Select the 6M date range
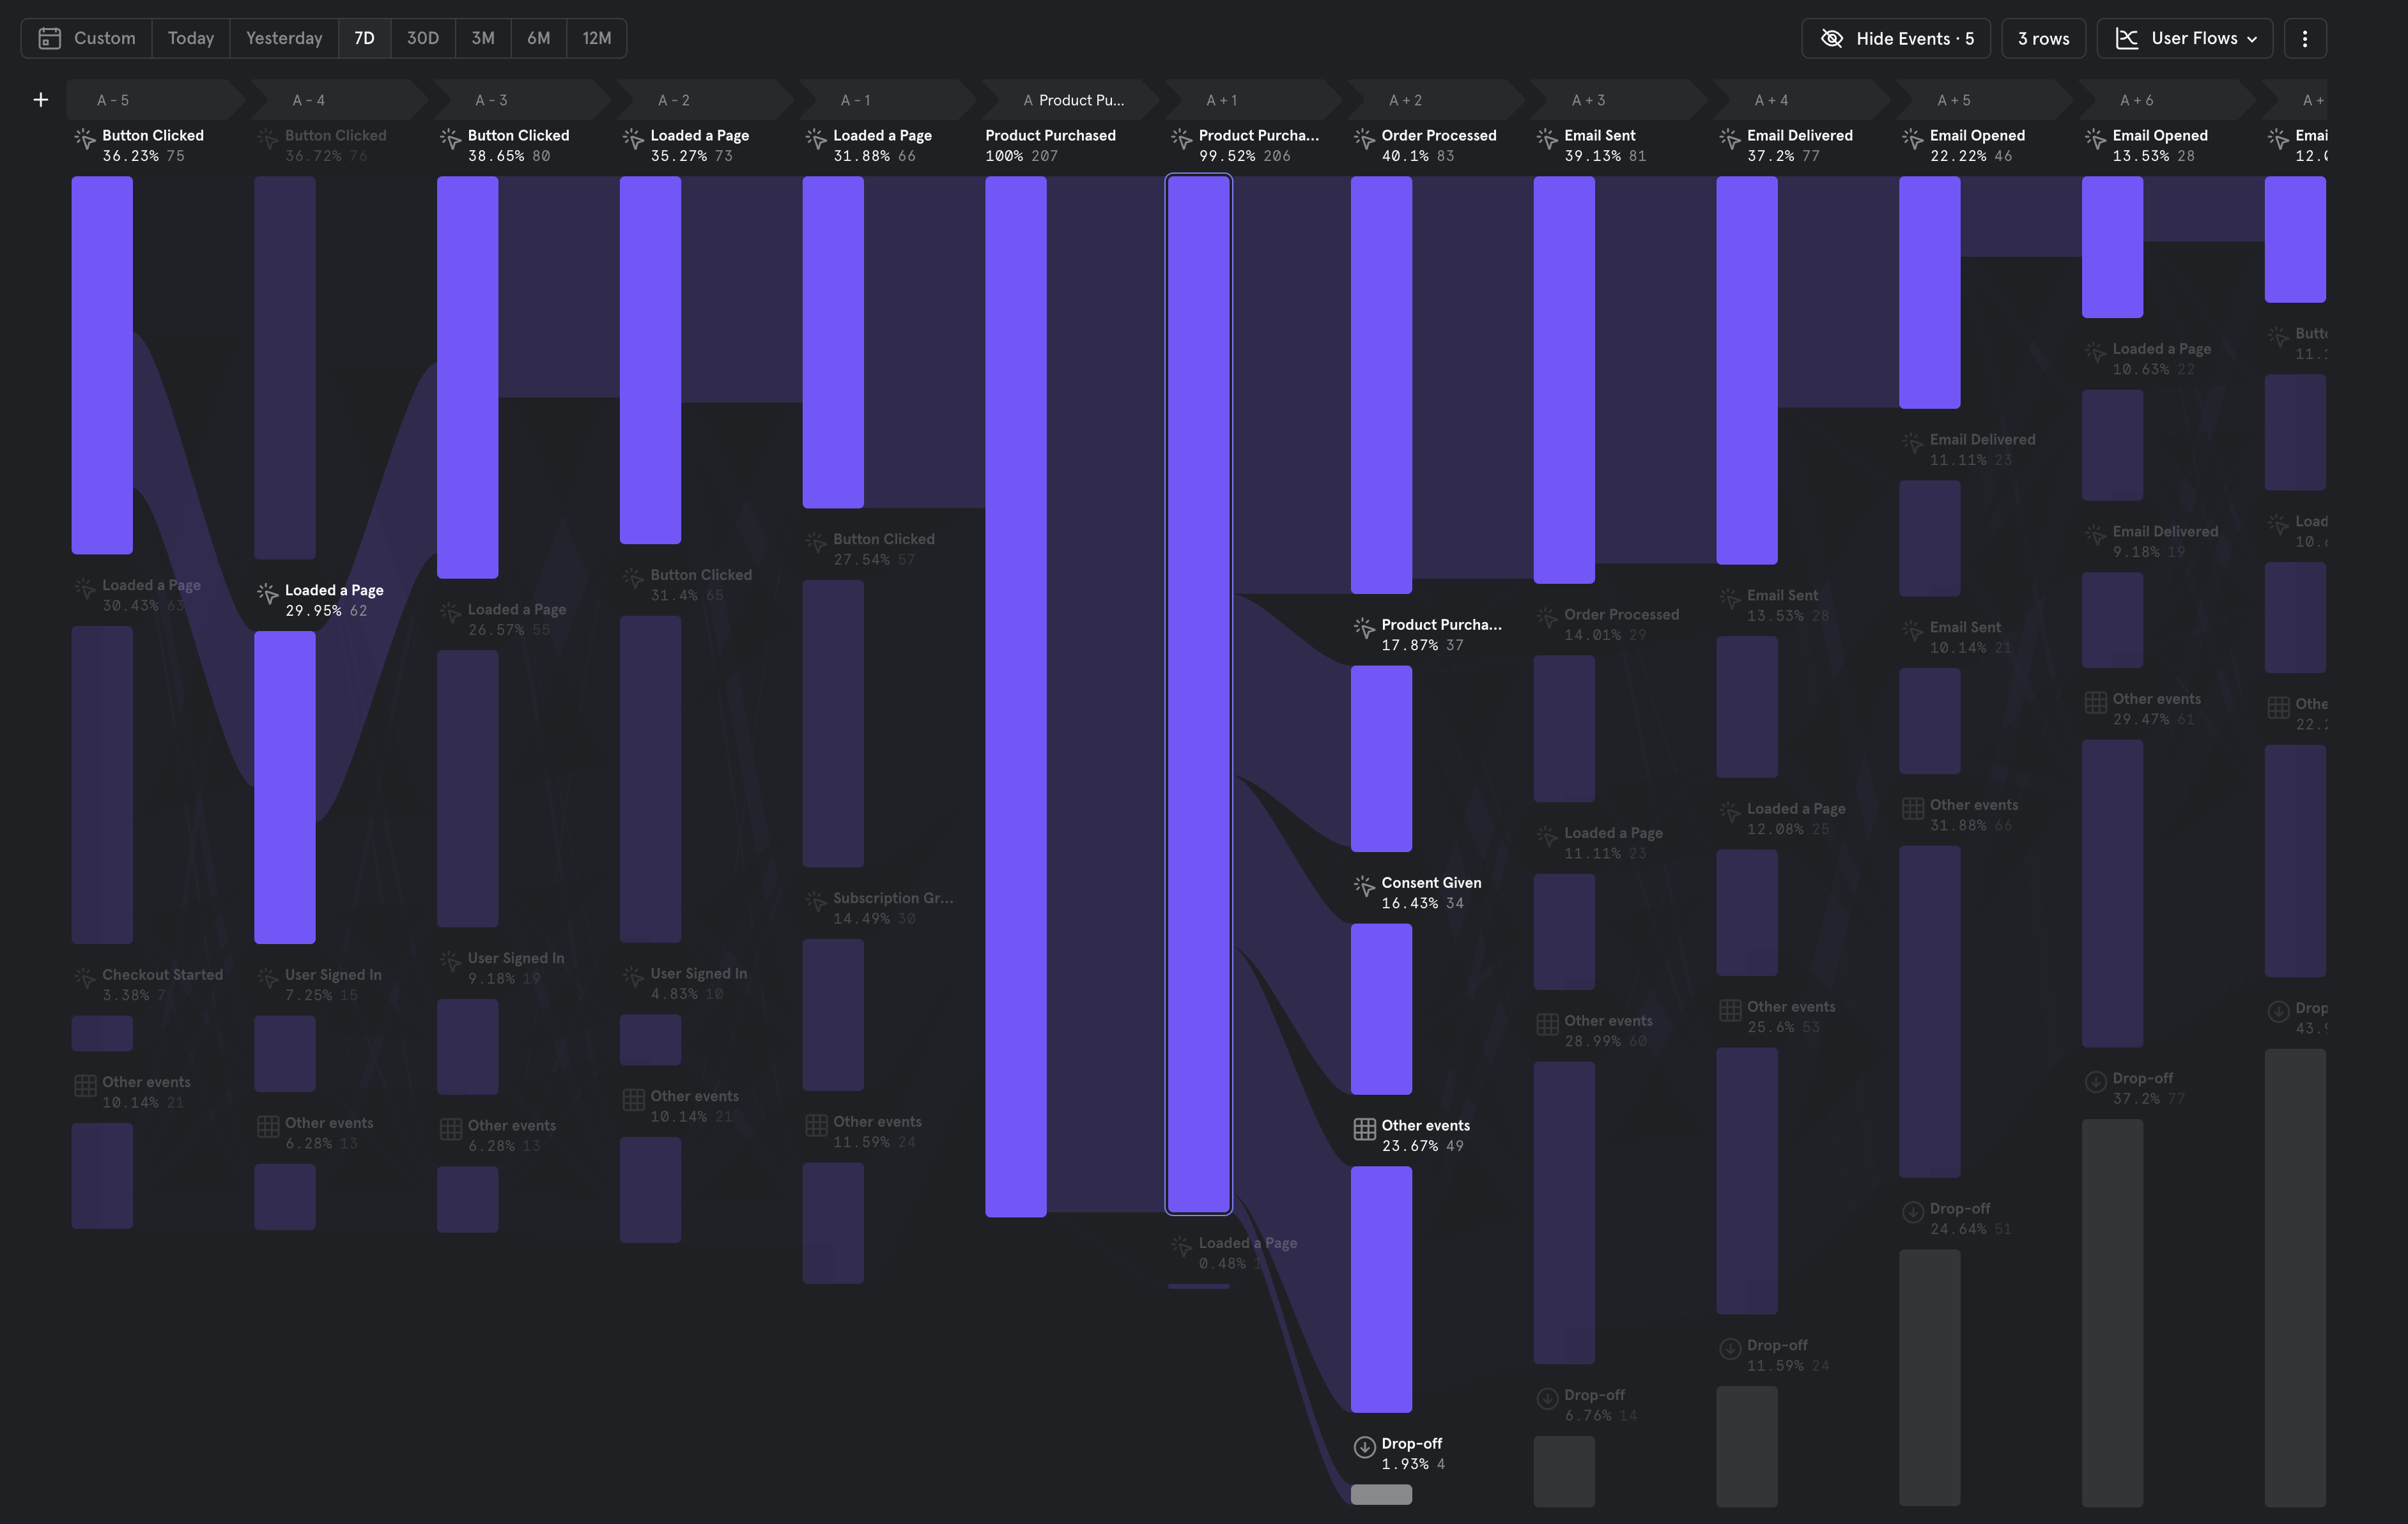 pyautogui.click(x=539, y=38)
